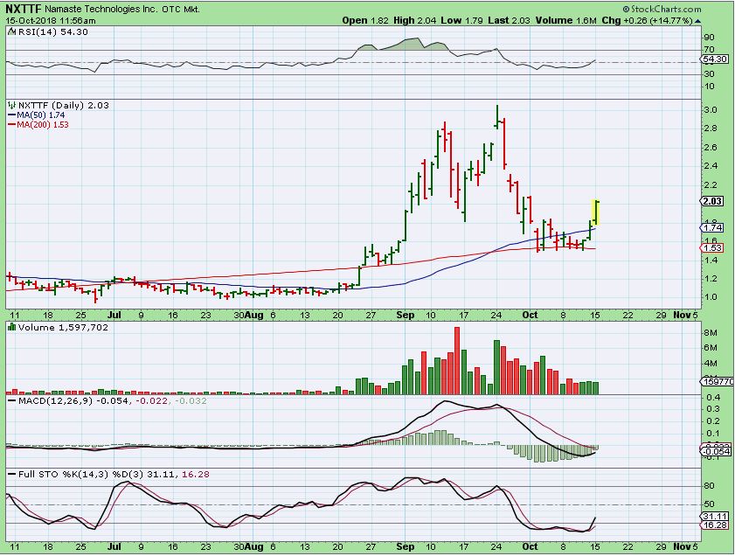Click the NXTTF (Daily) 2.03 legend text
The width and height of the screenshot is (735, 556).
64,106
